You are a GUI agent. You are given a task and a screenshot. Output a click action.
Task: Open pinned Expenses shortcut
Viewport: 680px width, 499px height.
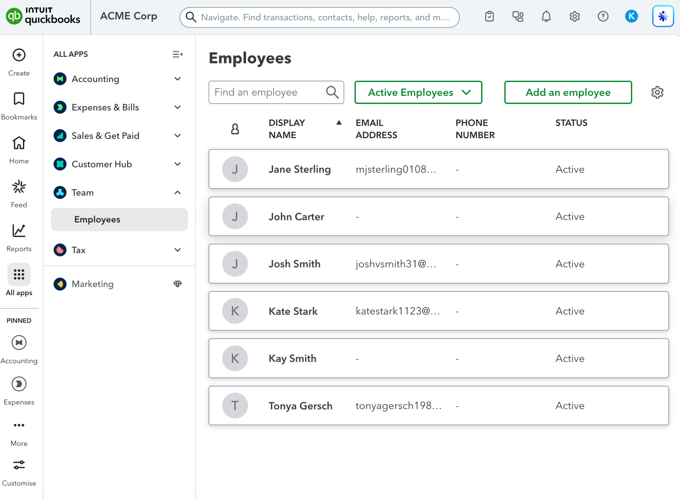pos(19,384)
